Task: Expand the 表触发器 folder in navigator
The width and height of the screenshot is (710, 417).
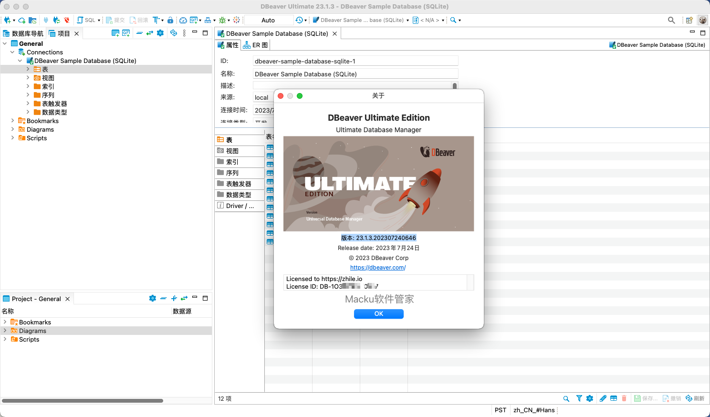Action: click(x=28, y=104)
